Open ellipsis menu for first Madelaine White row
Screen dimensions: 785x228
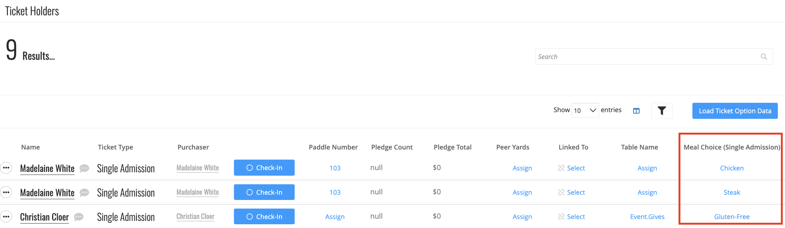tap(6, 168)
